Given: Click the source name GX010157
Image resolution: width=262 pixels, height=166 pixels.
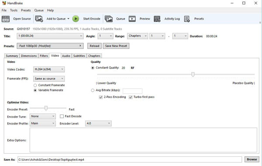Looking at the screenshot, I should pos(24,29).
